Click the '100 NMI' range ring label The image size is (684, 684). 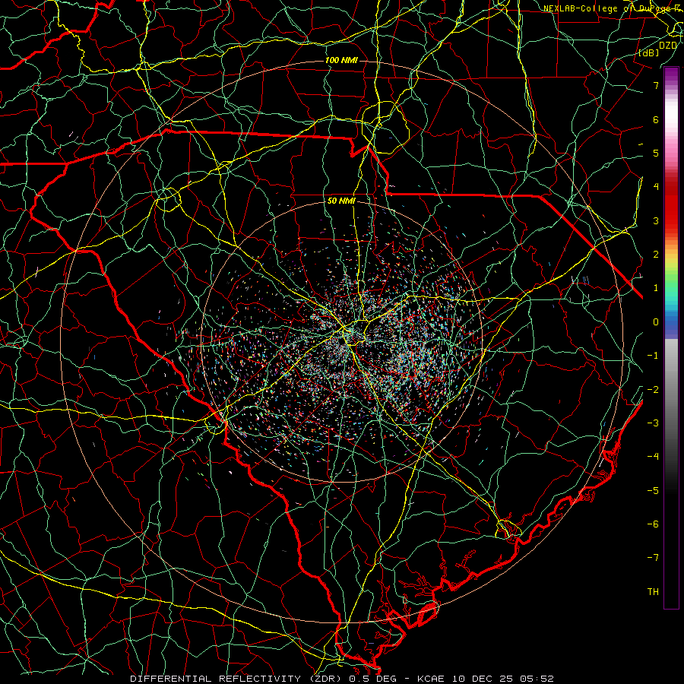[x=341, y=60]
